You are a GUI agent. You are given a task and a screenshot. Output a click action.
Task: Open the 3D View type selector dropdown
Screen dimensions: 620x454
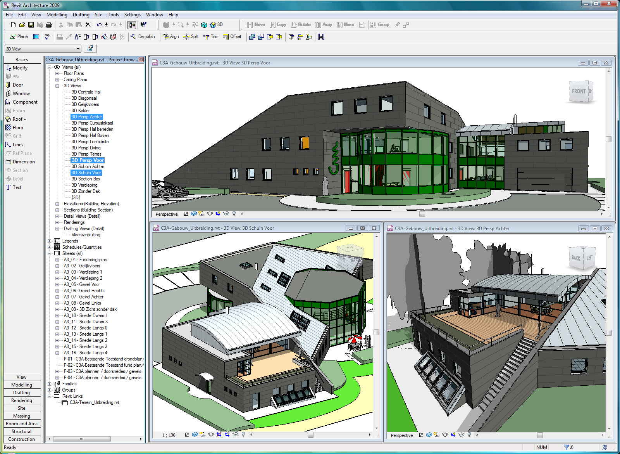click(x=78, y=49)
